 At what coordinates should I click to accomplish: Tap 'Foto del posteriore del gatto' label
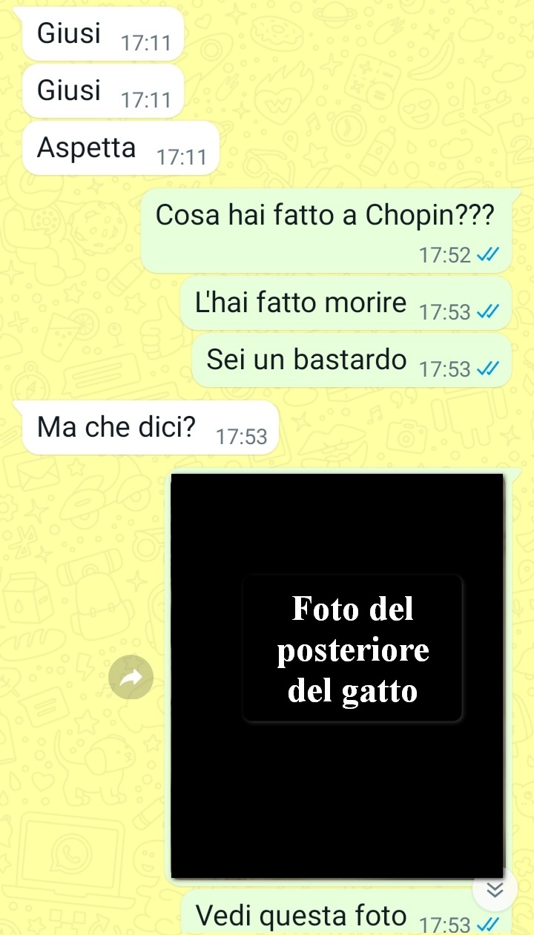[x=353, y=650]
